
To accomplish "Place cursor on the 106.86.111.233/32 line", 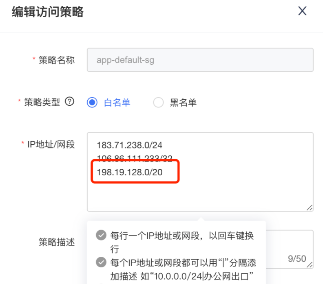I will (134, 158).
